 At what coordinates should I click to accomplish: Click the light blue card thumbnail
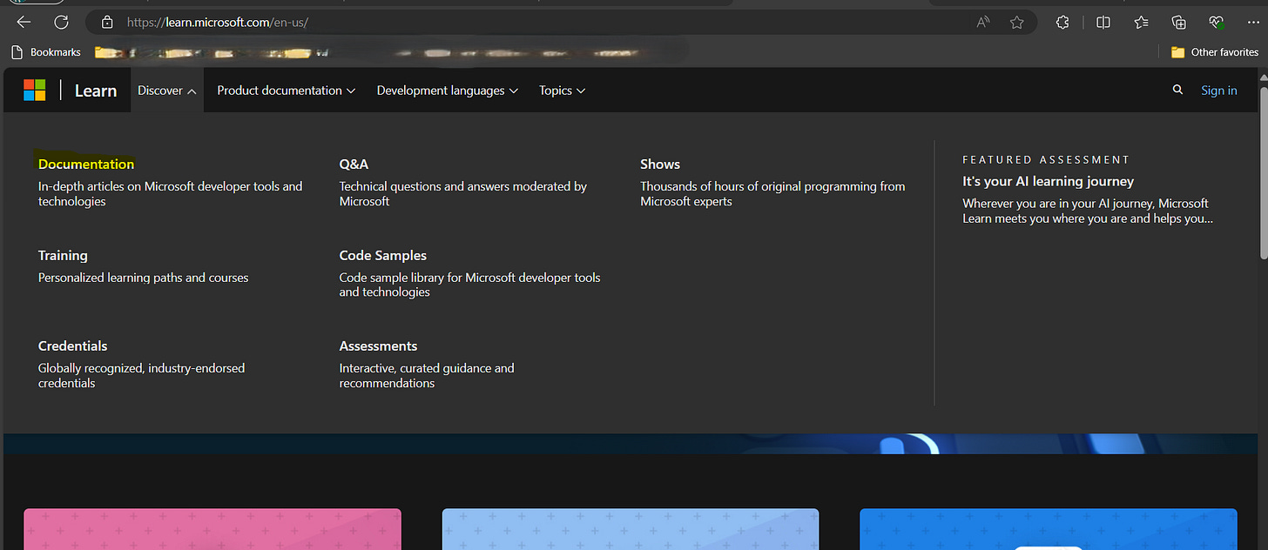click(631, 529)
